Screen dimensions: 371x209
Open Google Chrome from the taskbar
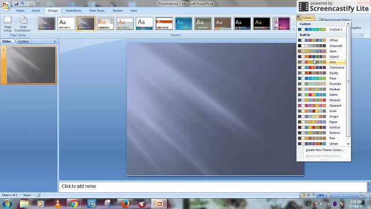tap(74, 204)
